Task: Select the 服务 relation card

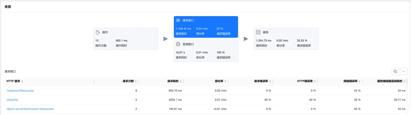Action: click(286, 39)
